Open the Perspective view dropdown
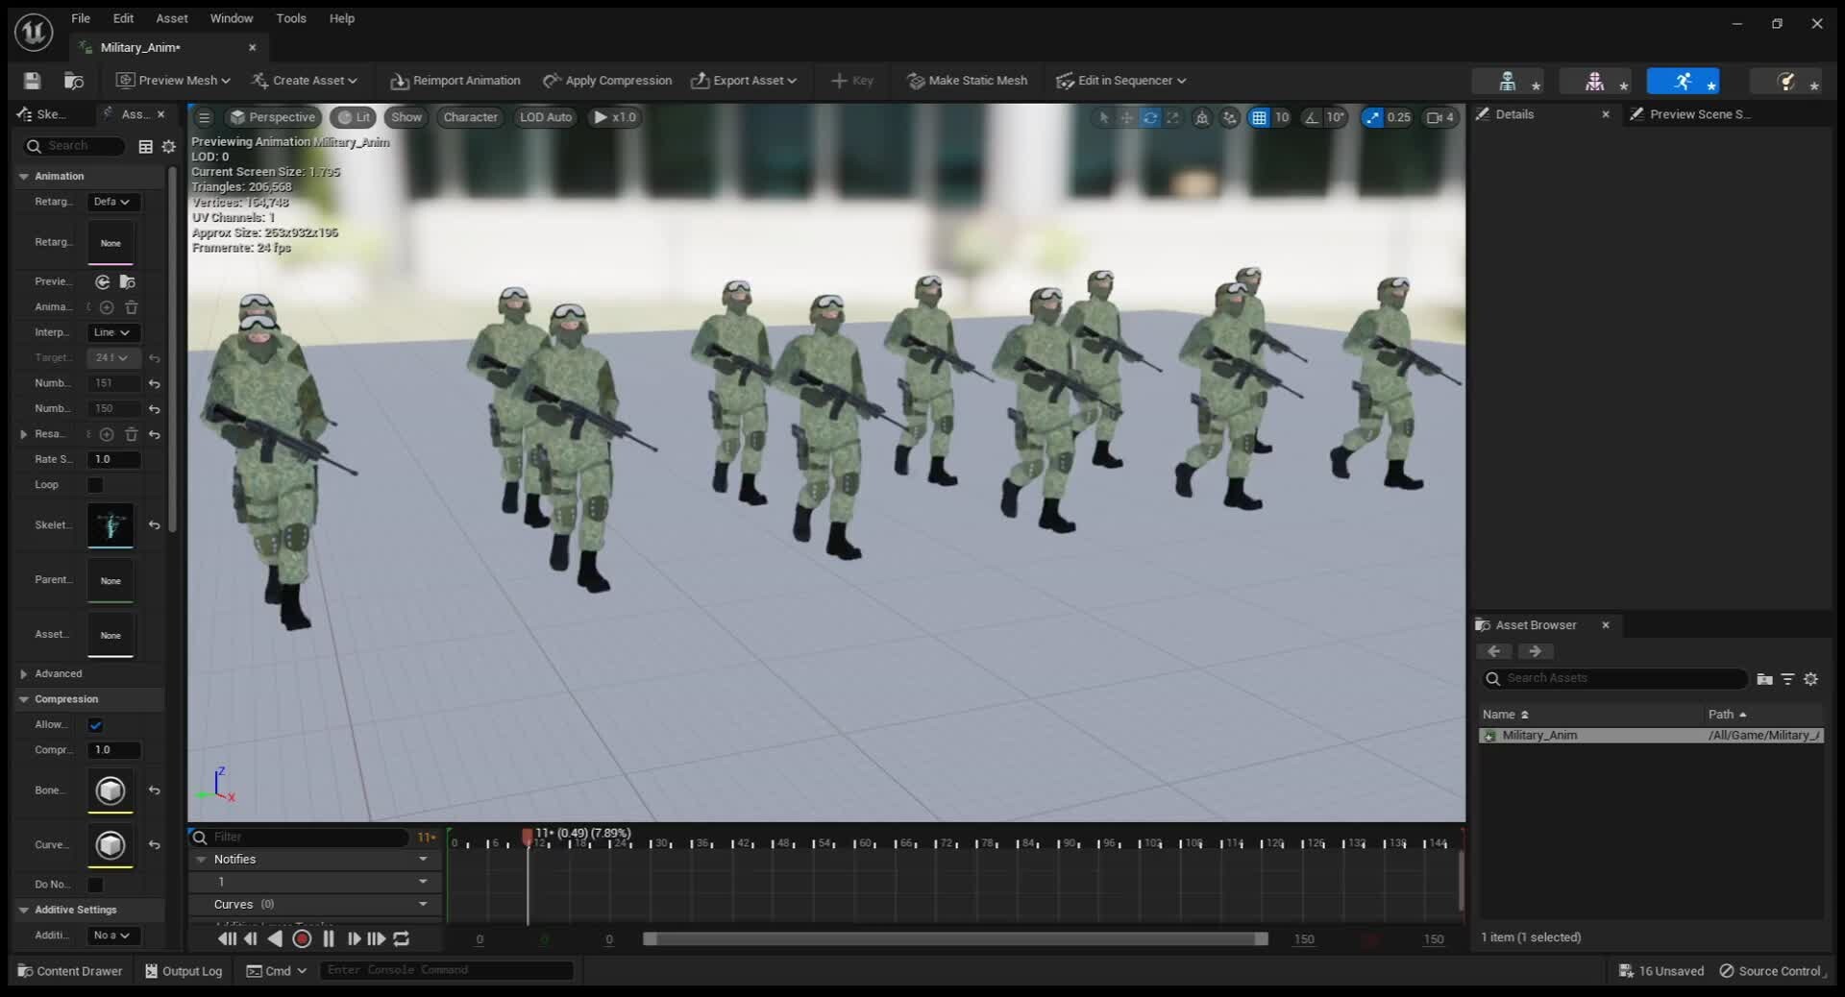 tap(272, 117)
